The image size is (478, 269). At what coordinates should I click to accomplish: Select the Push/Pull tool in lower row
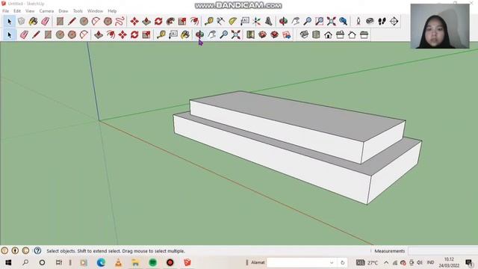(x=99, y=34)
